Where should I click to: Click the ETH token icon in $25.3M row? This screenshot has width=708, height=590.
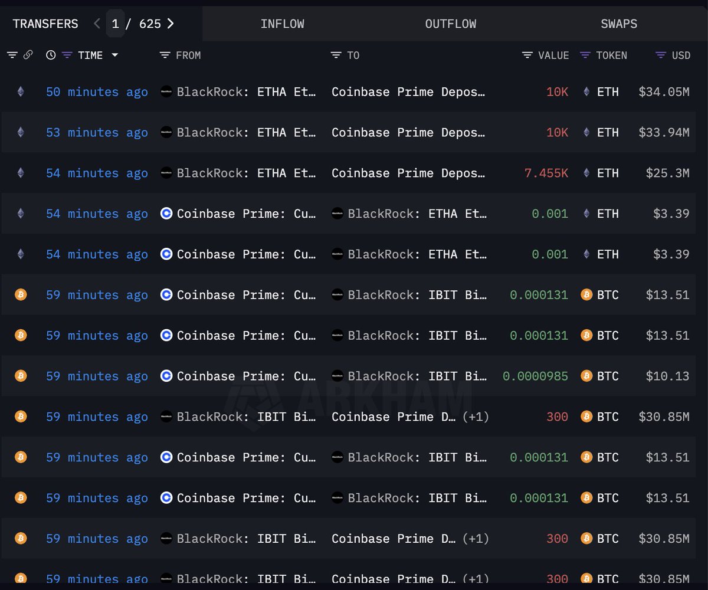586,173
